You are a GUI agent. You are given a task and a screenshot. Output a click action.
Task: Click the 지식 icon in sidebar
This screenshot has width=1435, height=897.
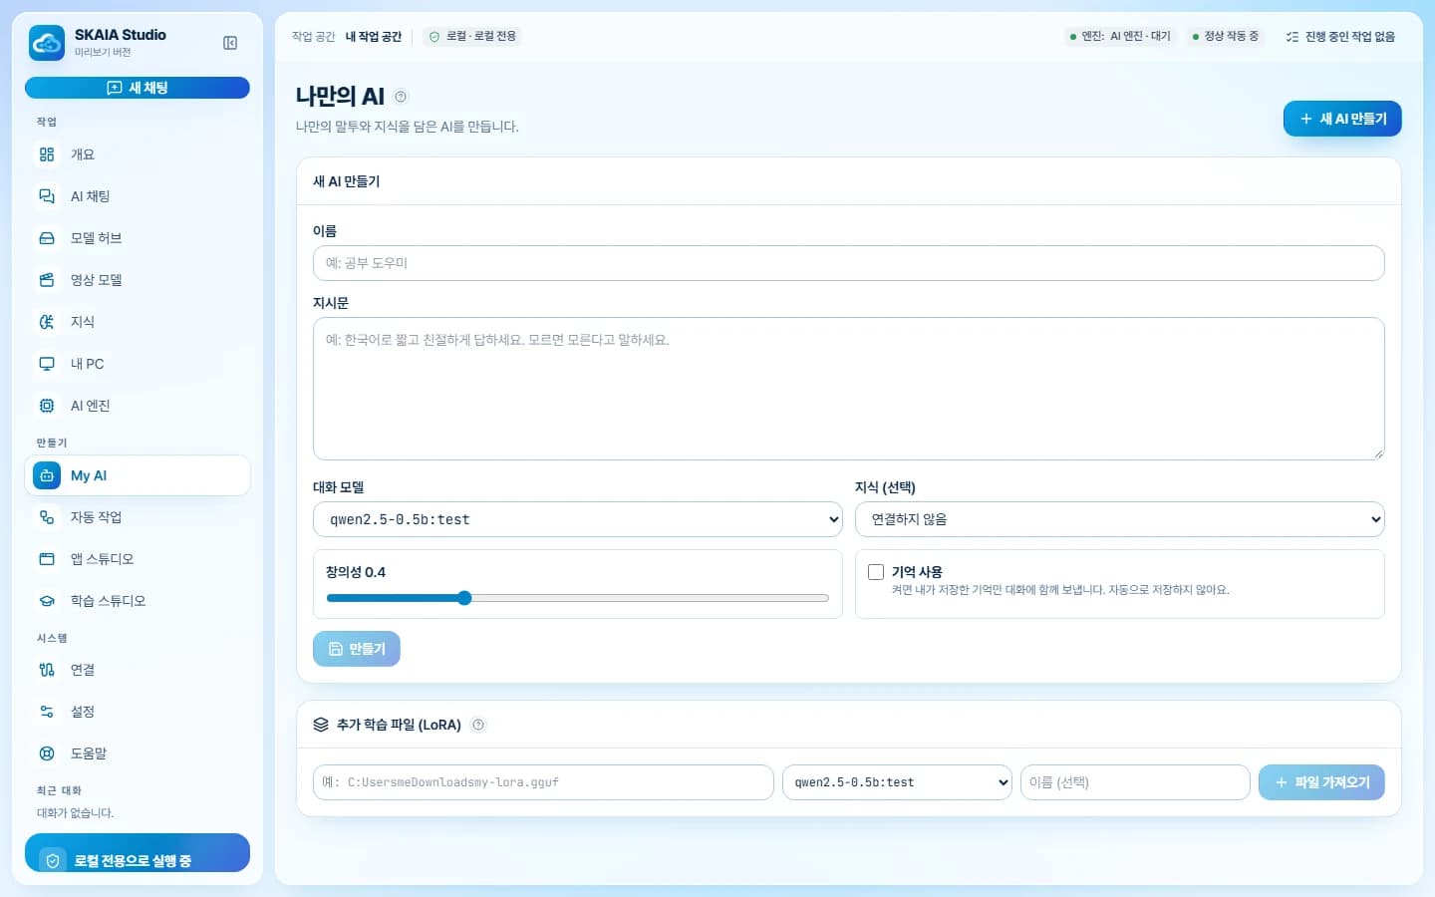click(47, 322)
